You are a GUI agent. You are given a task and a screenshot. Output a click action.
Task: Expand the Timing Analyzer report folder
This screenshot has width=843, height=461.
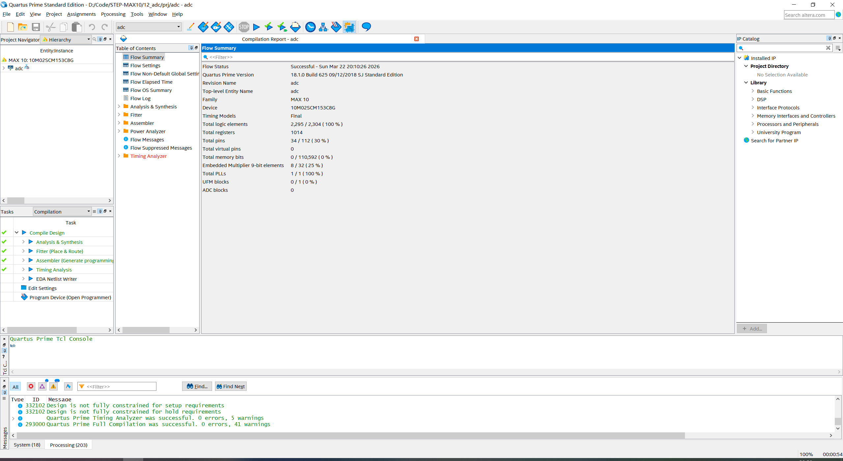click(119, 156)
